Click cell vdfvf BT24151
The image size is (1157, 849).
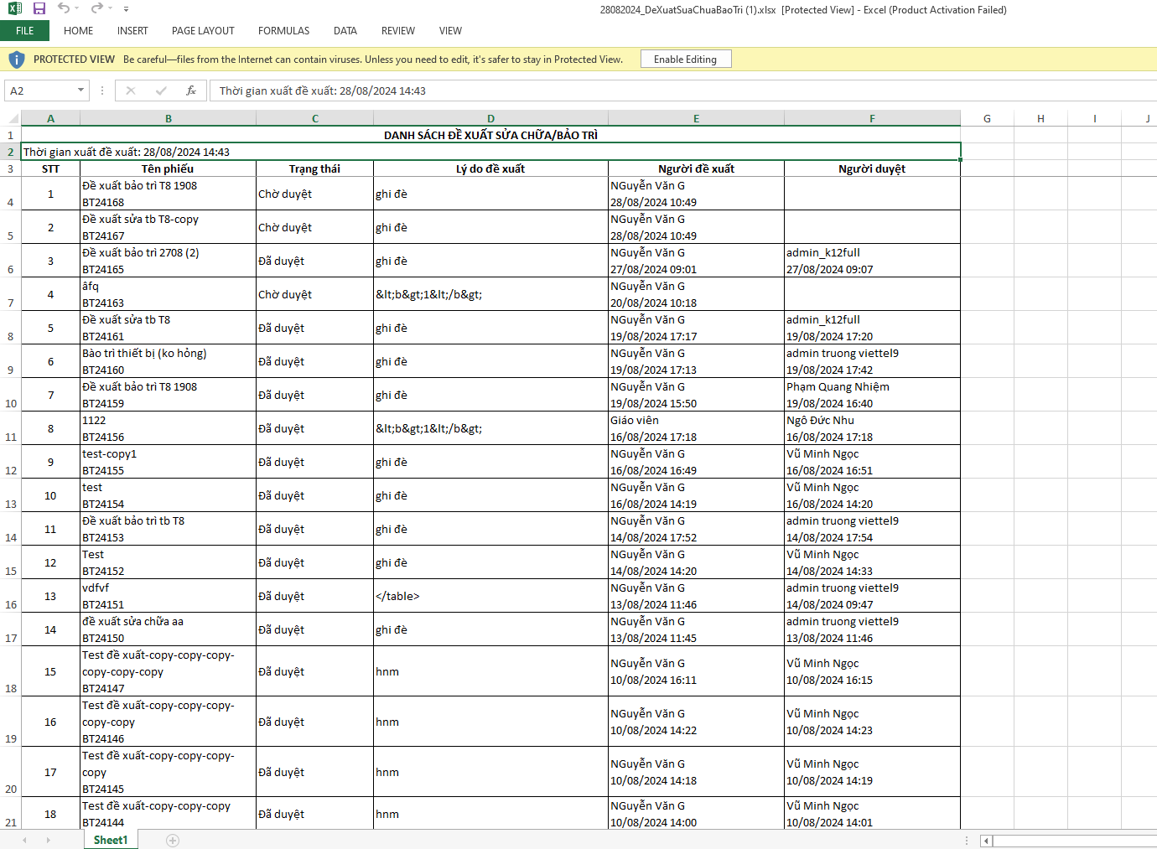(x=168, y=596)
